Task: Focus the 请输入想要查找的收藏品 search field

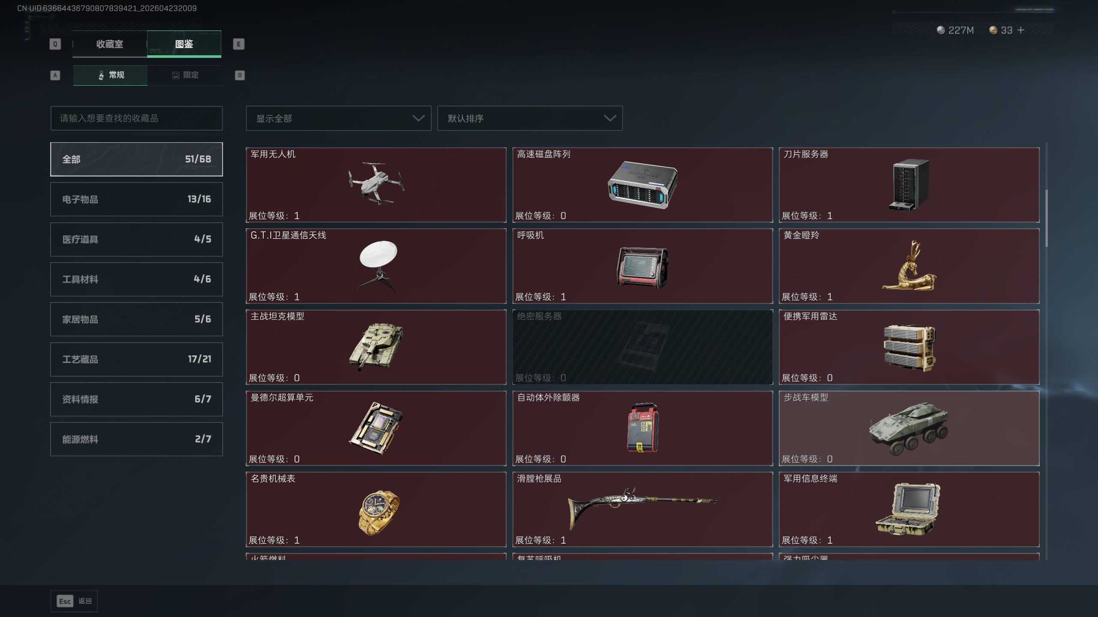Action: click(136, 118)
